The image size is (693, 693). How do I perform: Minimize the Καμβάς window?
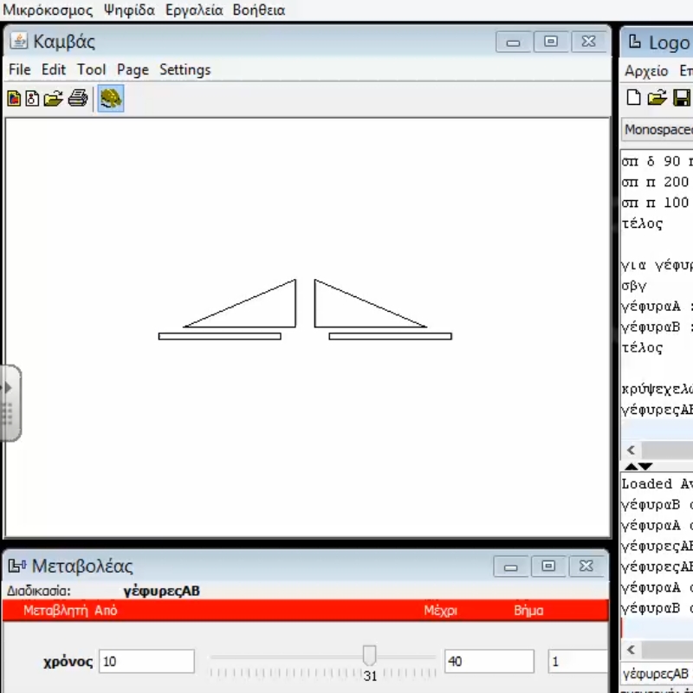coord(513,42)
